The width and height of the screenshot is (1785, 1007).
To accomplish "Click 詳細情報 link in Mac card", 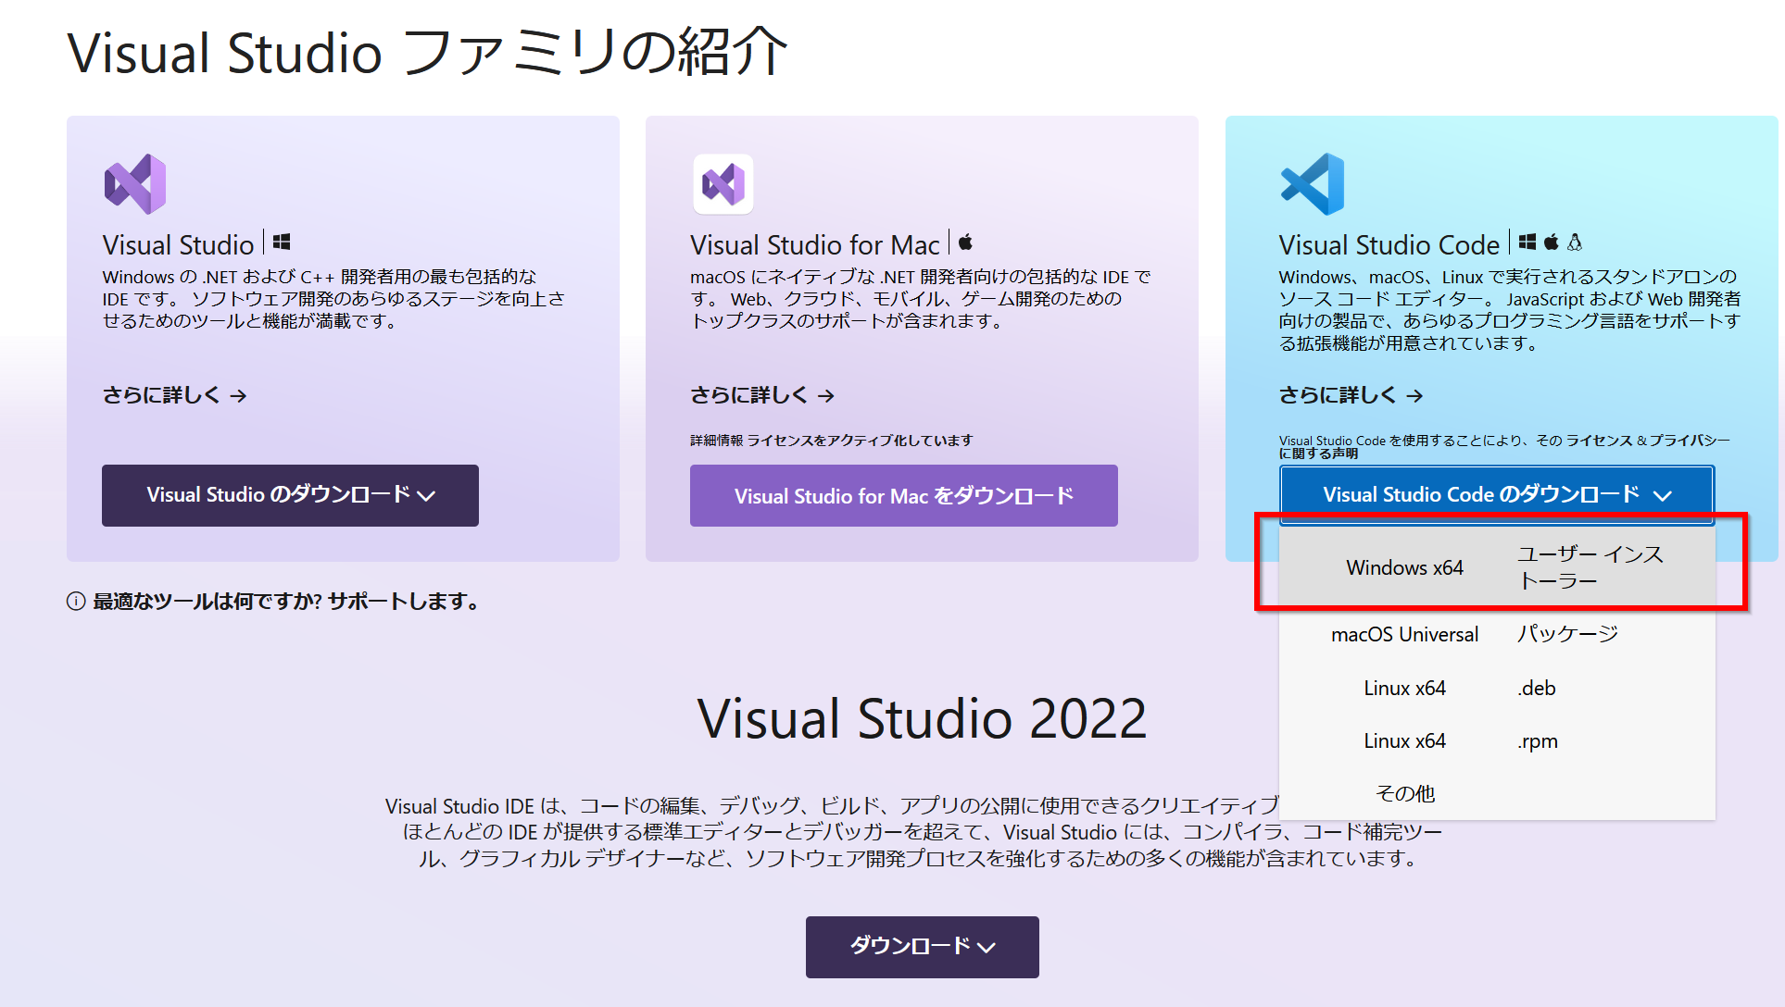I will pyautogui.click(x=716, y=441).
